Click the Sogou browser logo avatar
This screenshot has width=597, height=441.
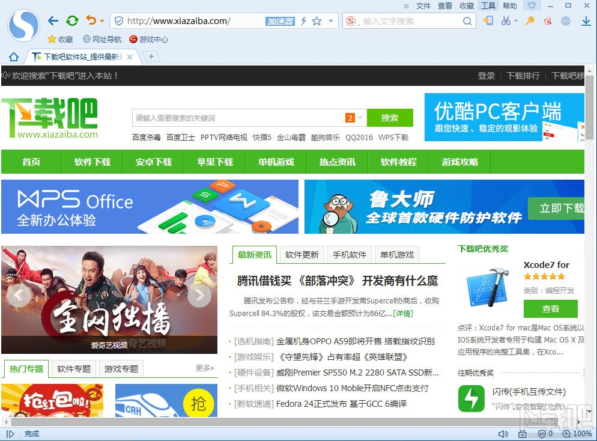[x=23, y=25]
